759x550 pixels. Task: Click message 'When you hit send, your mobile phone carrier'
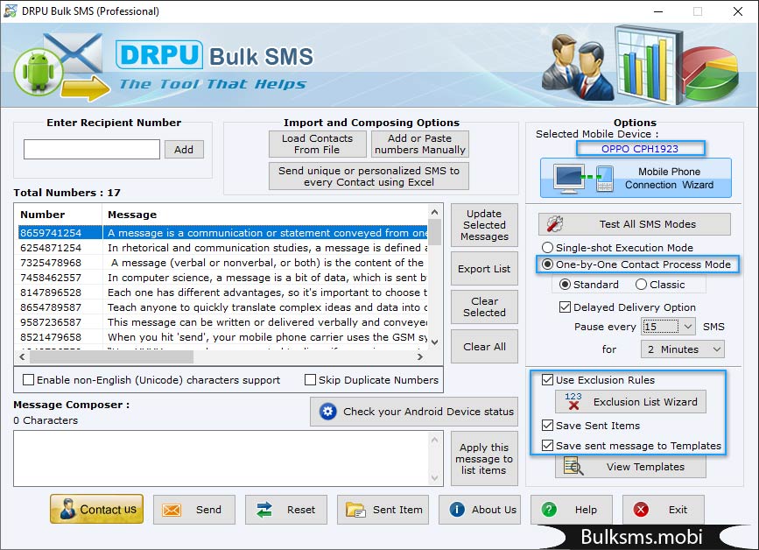coord(267,337)
